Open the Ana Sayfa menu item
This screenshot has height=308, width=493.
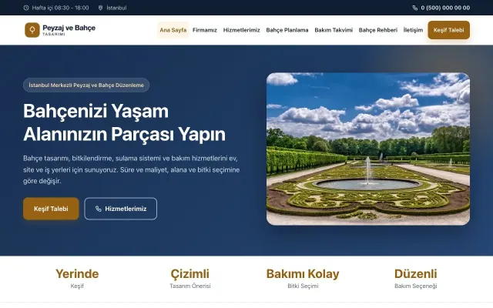point(173,30)
